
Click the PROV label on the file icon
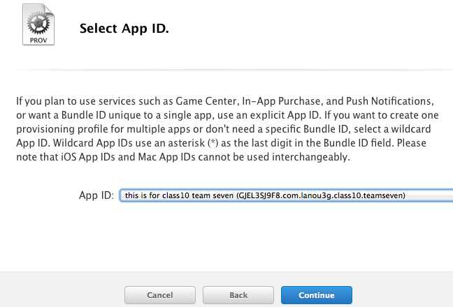point(38,41)
